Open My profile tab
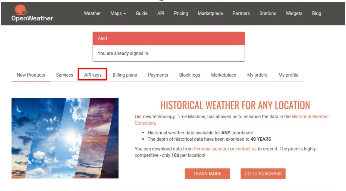This screenshot has width=346, height=191. point(288,75)
